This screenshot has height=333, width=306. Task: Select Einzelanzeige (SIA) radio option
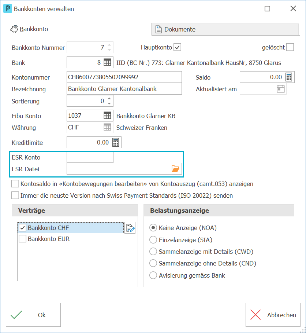pos(153,240)
